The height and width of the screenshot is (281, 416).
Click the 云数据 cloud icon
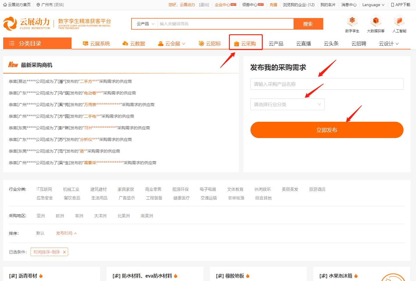coord(126,44)
